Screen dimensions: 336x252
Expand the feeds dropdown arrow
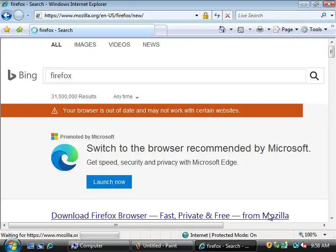click(x=250, y=29)
